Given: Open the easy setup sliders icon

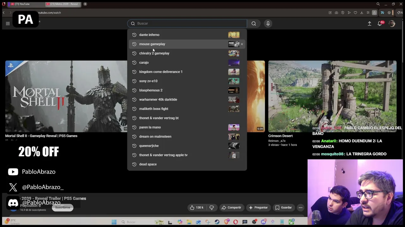Looking at the screenshot, I should coord(368,13).
